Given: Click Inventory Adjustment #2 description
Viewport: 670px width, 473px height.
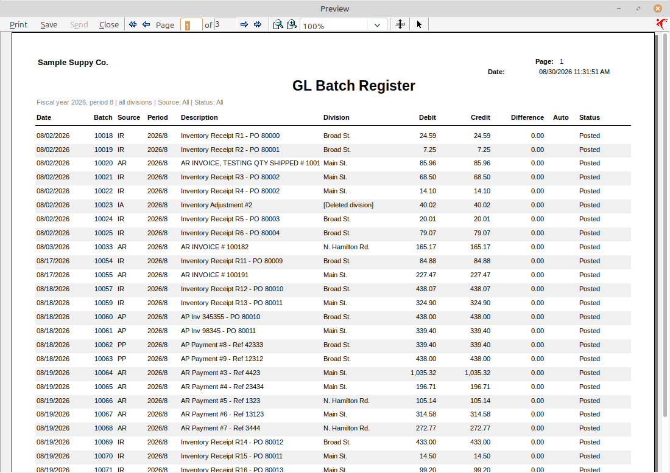Looking at the screenshot, I should (216, 205).
